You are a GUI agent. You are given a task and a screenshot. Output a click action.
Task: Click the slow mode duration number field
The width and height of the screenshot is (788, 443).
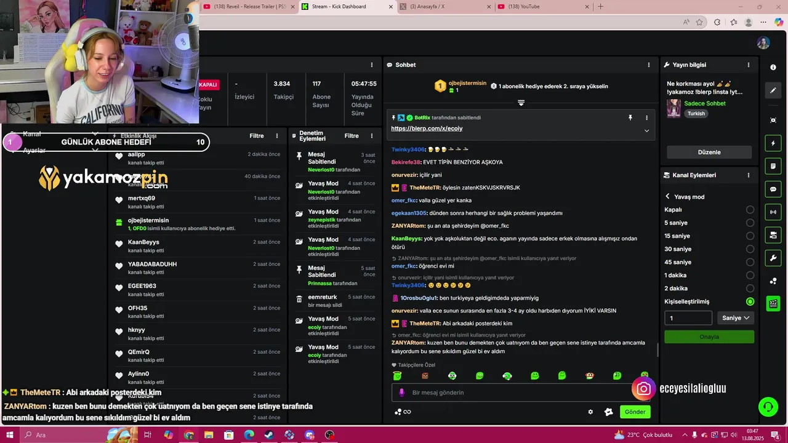[x=688, y=318]
